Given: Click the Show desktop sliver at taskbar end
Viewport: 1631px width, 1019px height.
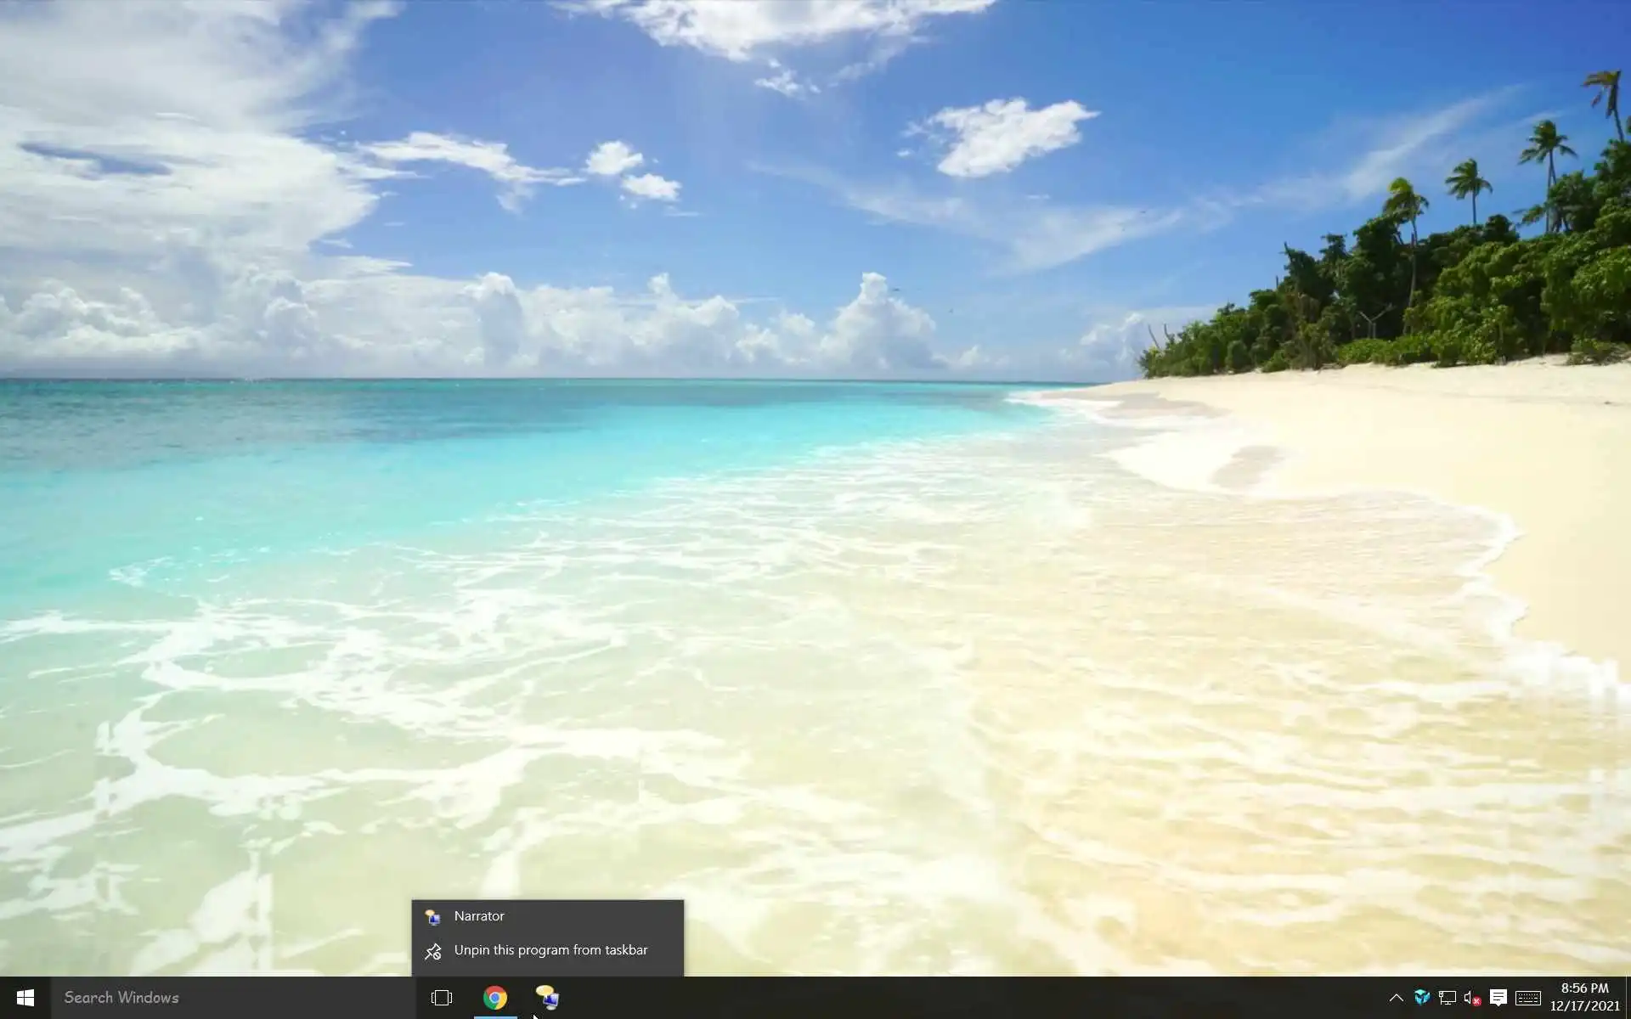Looking at the screenshot, I should tap(1628, 998).
